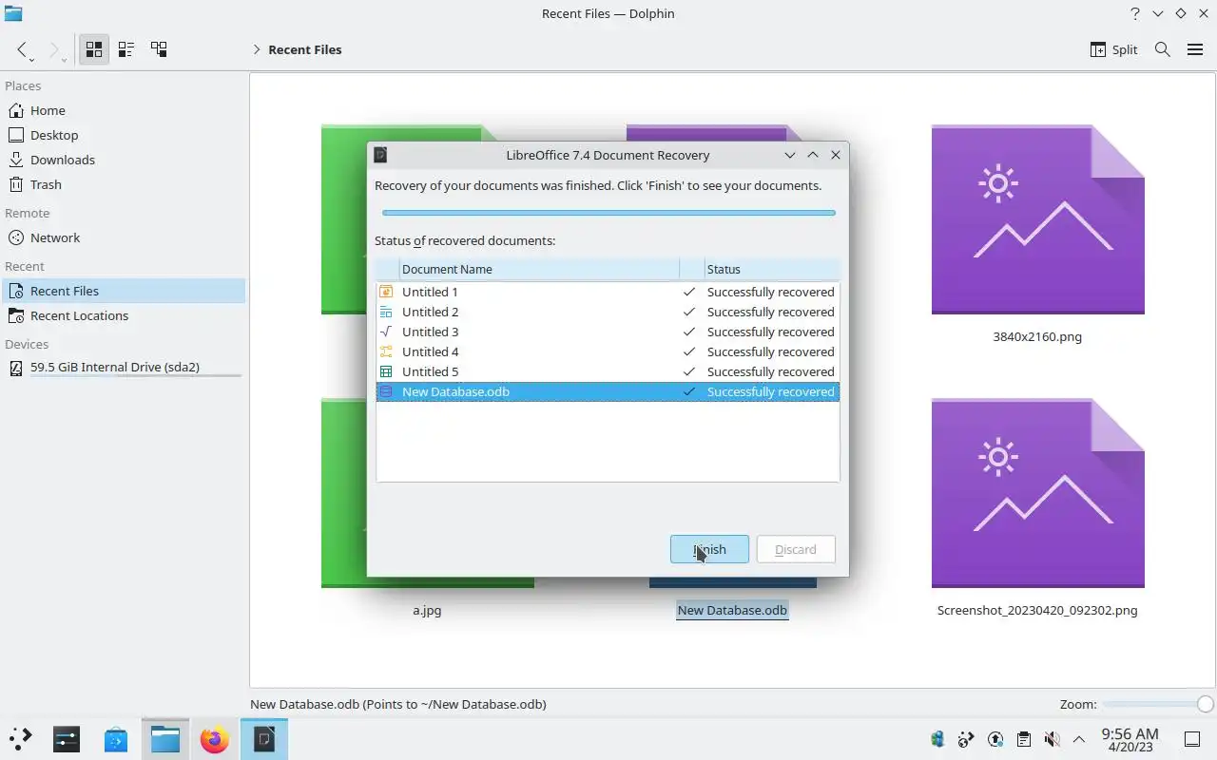Click the Draw icon beside Untitled 4
The height and width of the screenshot is (760, 1217).
pos(386,351)
